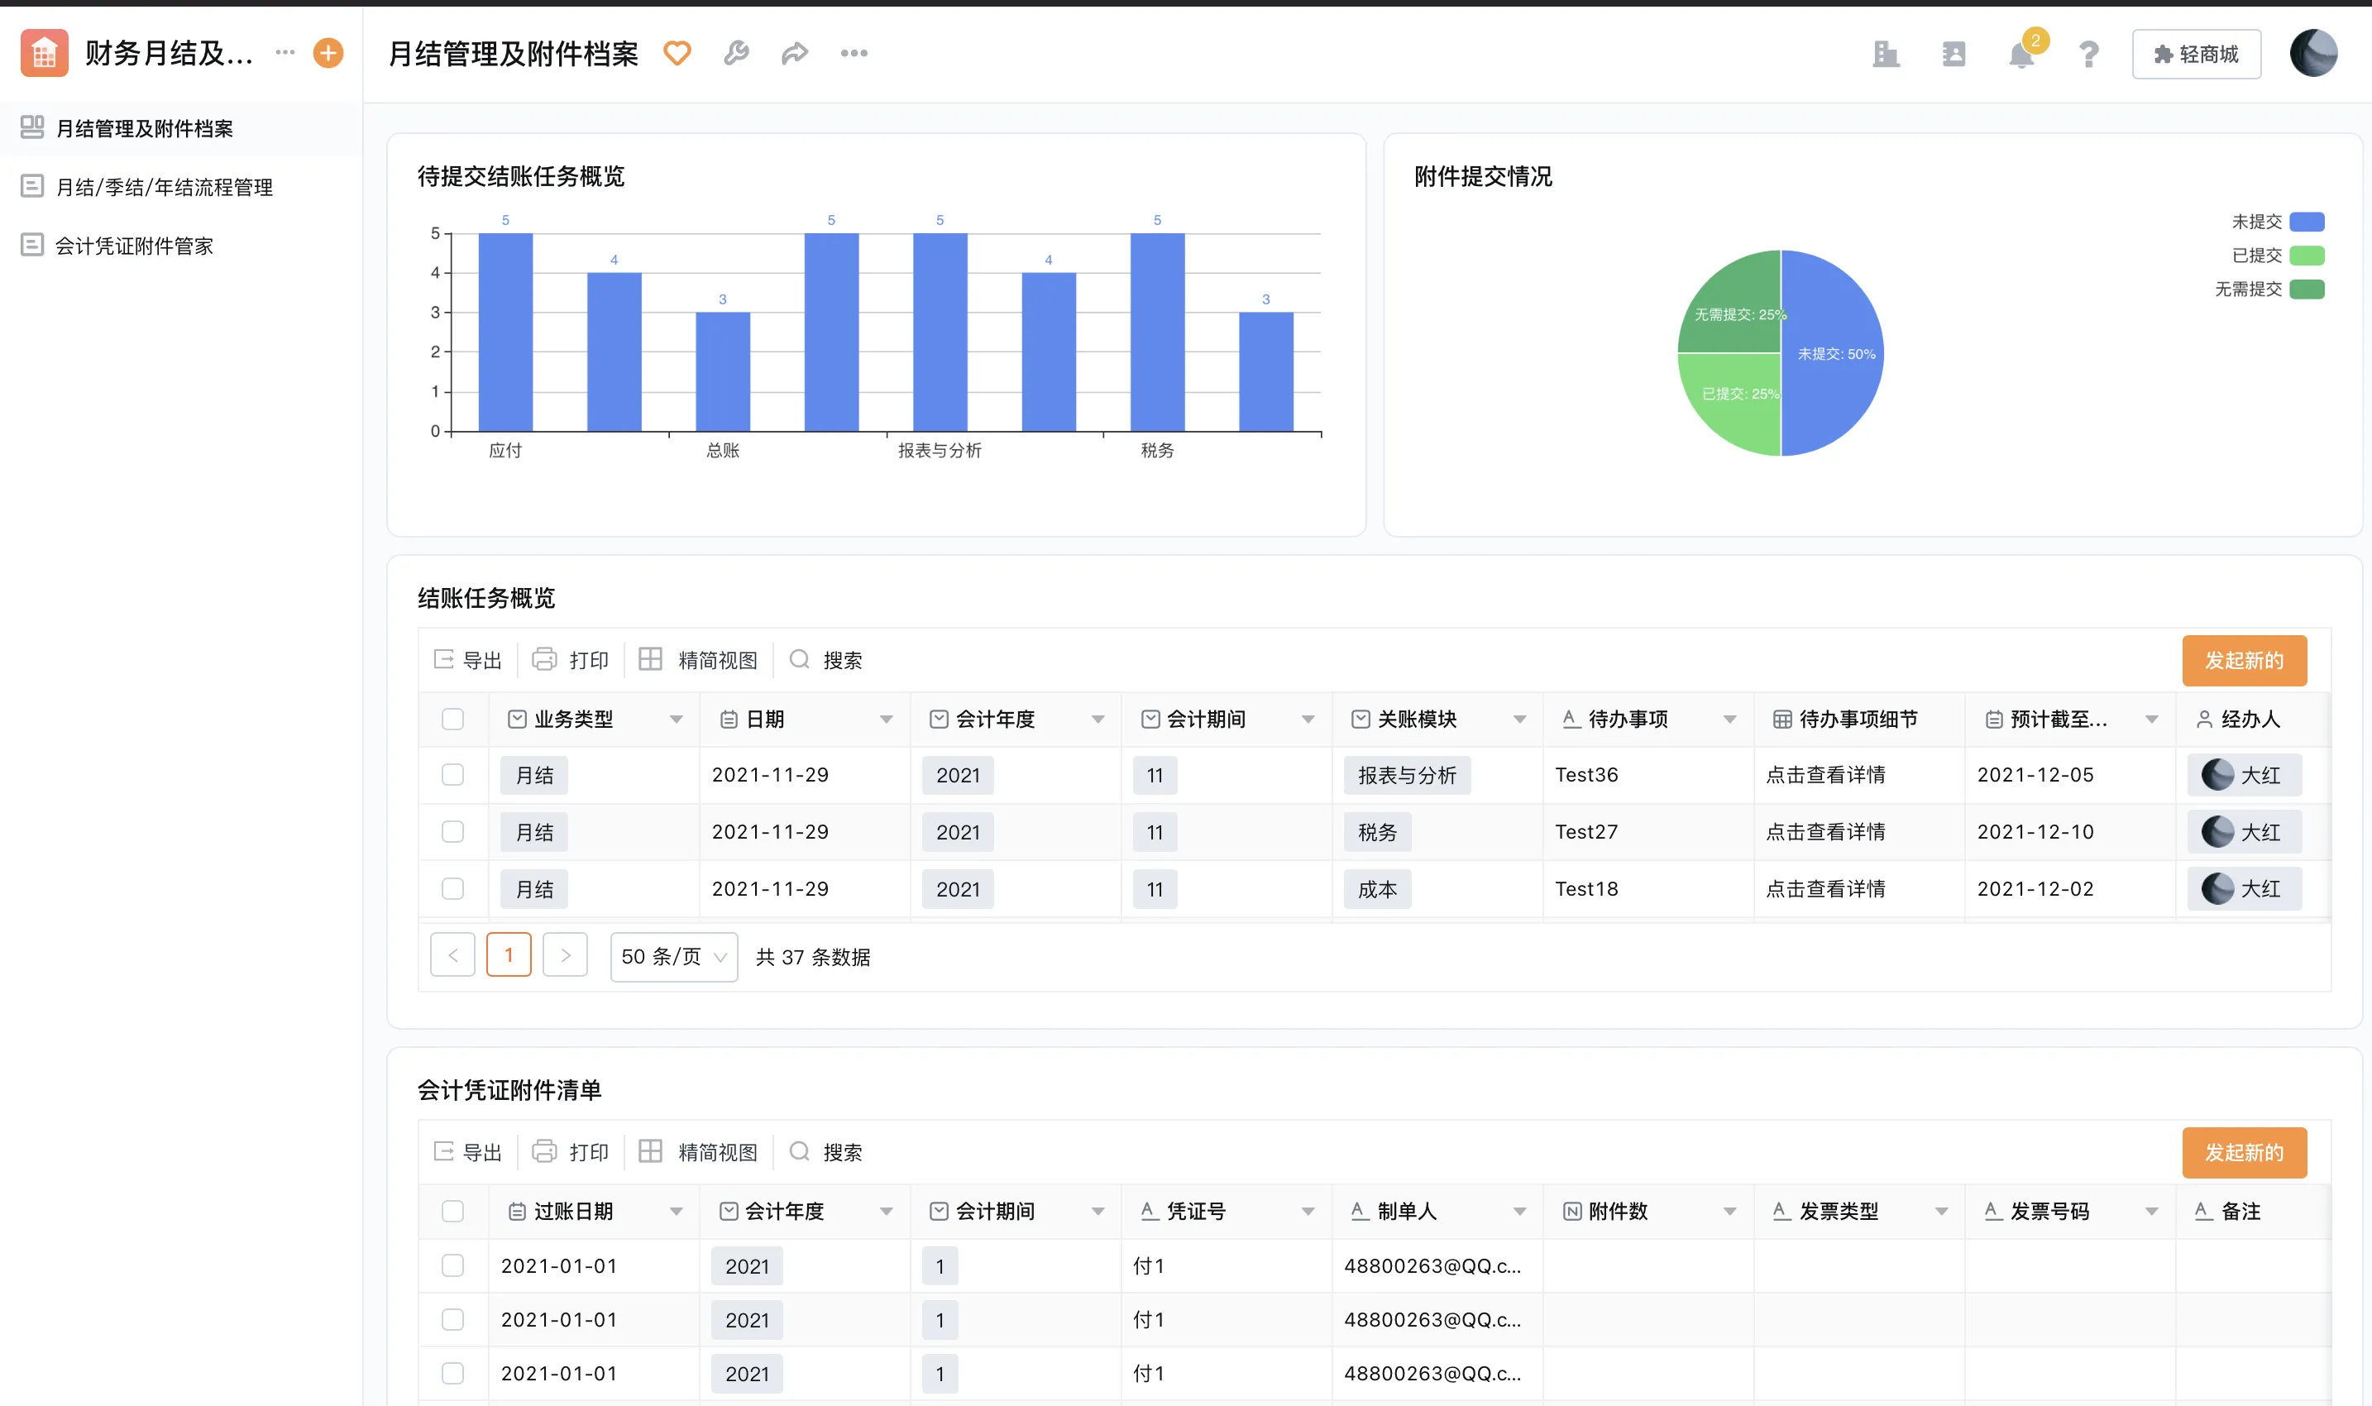Open 月结/季结/年结流程管理 in sidebar
The height and width of the screenshot is (1406, 2372).
(164, 187)
